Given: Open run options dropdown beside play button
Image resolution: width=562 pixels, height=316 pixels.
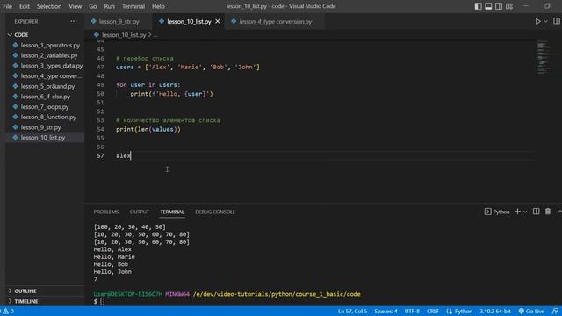Looking at the screenshot, I should click(545, 21).
